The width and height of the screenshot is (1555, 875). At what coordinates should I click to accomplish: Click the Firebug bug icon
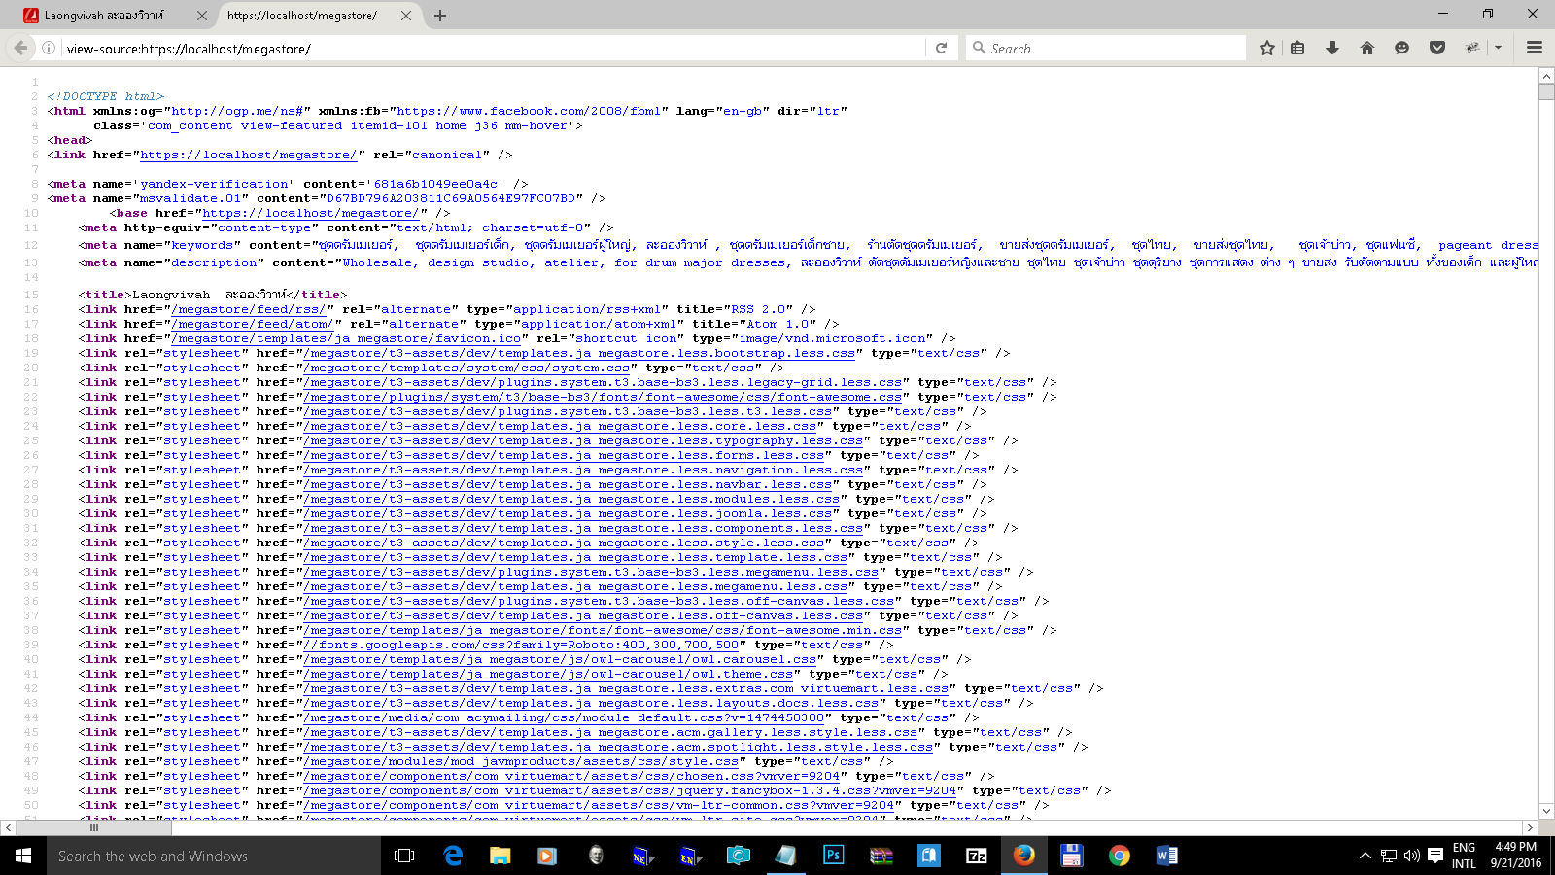click(1472, 48)
